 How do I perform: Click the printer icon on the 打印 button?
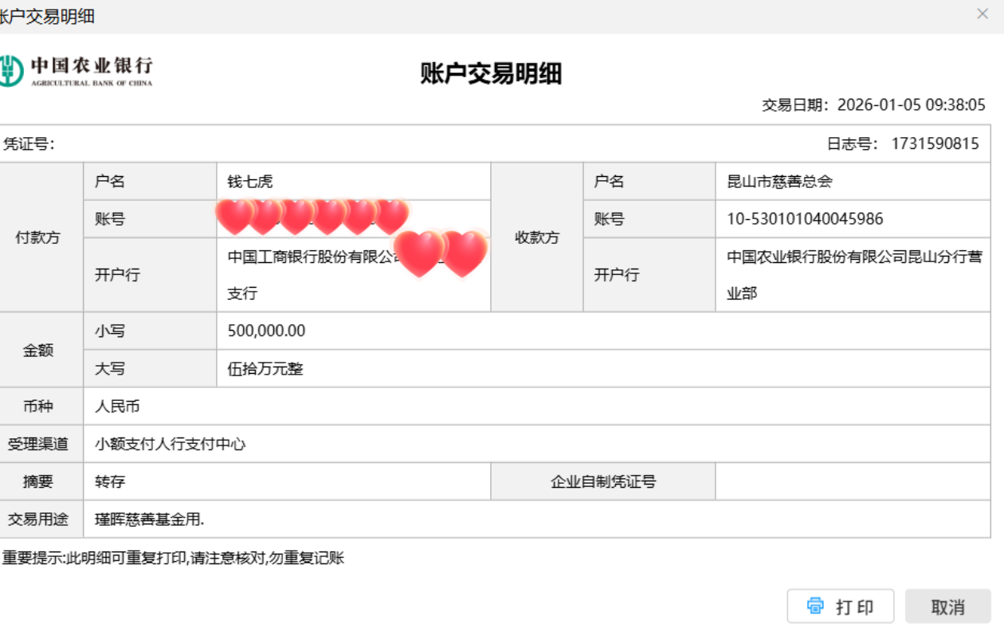[x=815, y=606]
